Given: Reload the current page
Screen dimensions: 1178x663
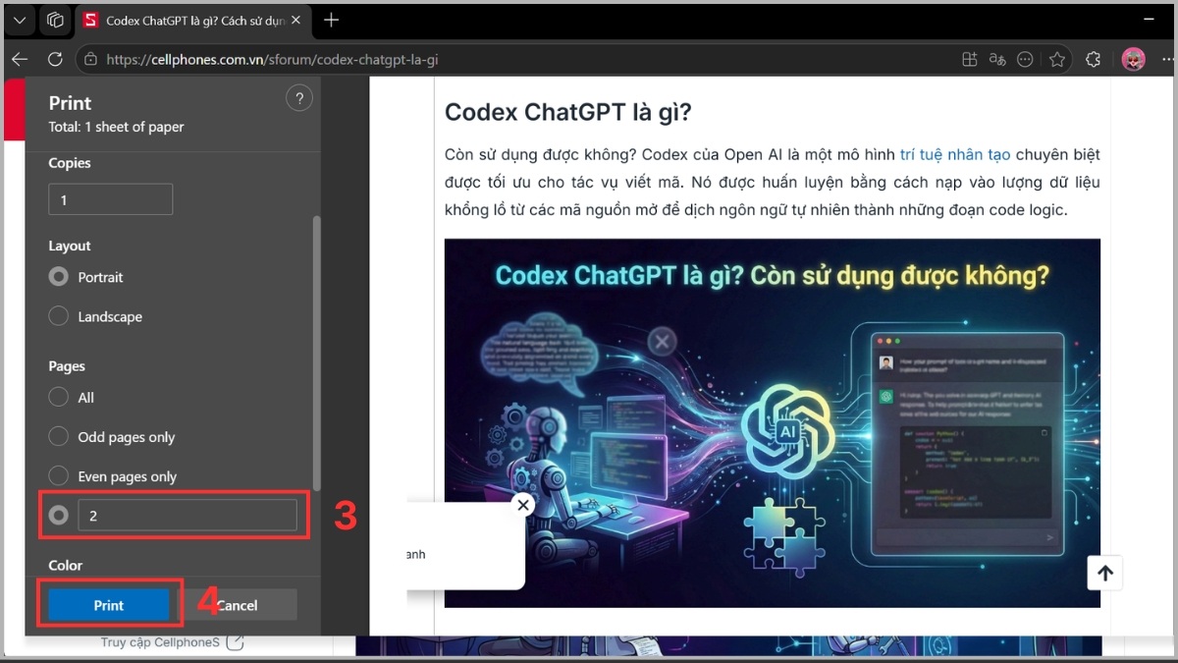Looking at the screenshot, I should (x=55, y=59).
